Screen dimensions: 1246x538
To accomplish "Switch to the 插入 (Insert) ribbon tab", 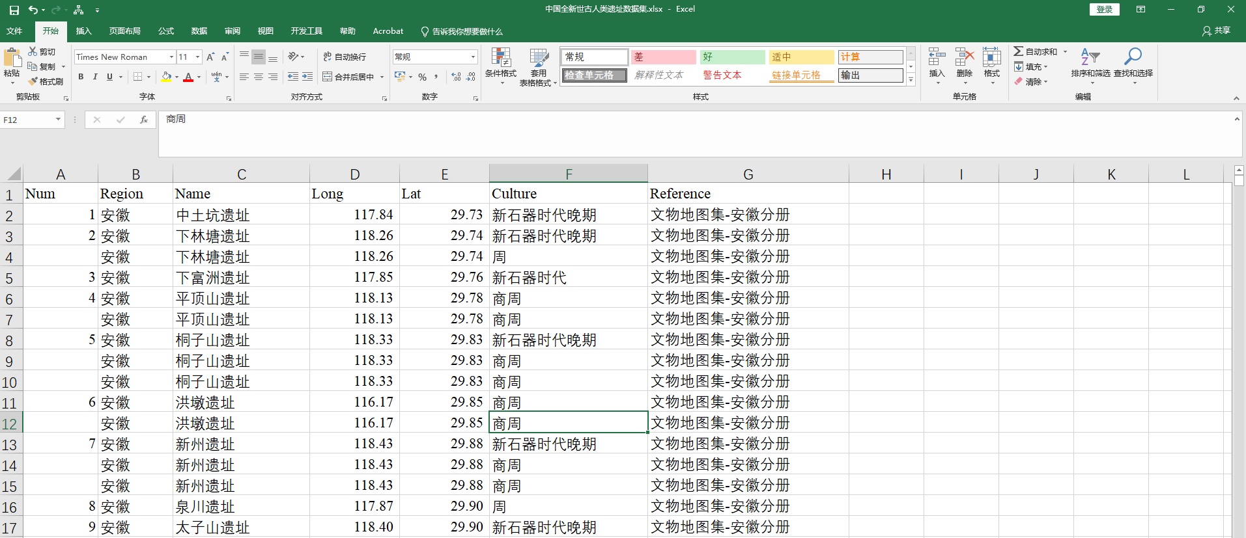I will tap(83, 31).
